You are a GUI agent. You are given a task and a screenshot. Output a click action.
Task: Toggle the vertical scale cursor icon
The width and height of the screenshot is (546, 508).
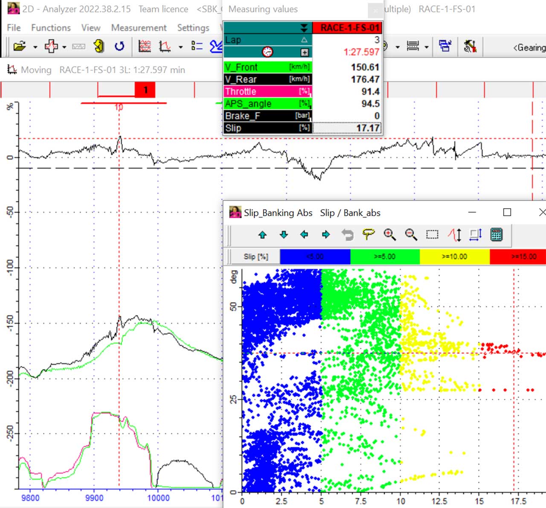454,234
